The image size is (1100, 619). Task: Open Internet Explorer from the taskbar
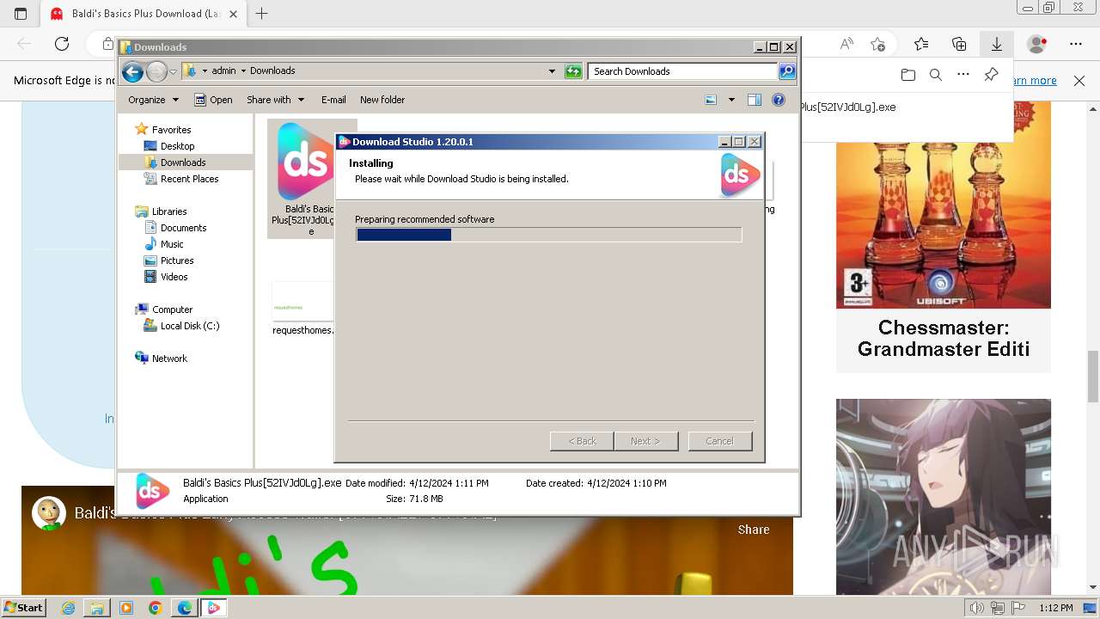point(68,608)
